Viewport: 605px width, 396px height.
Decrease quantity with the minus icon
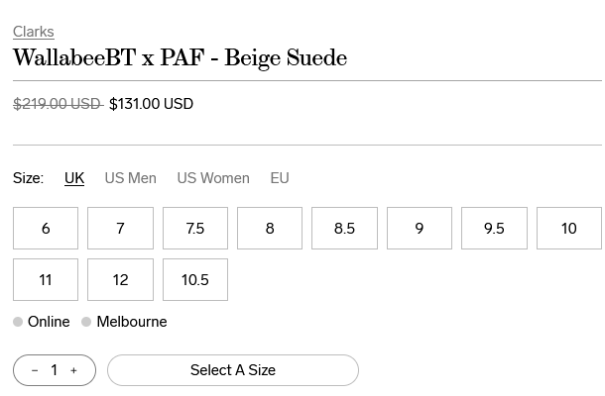tap(35, 370)
